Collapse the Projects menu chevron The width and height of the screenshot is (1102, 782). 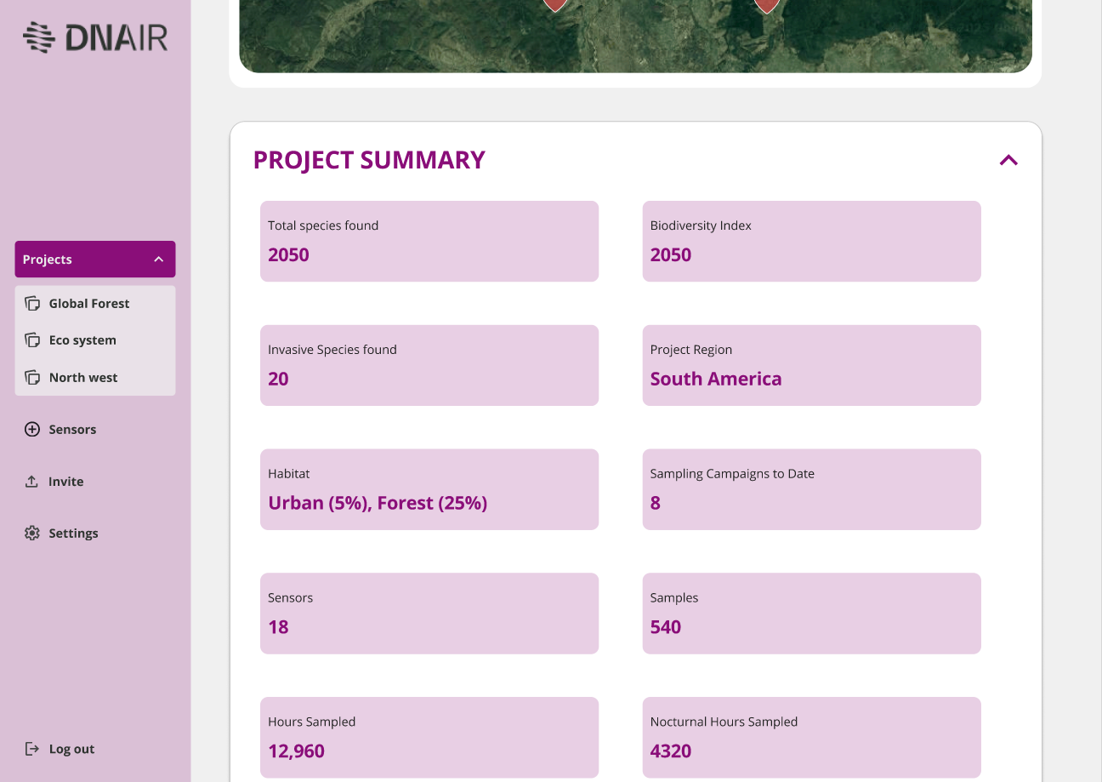[158, 260]
